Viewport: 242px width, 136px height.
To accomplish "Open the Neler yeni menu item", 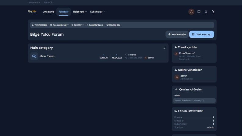I will click(78, 12).
